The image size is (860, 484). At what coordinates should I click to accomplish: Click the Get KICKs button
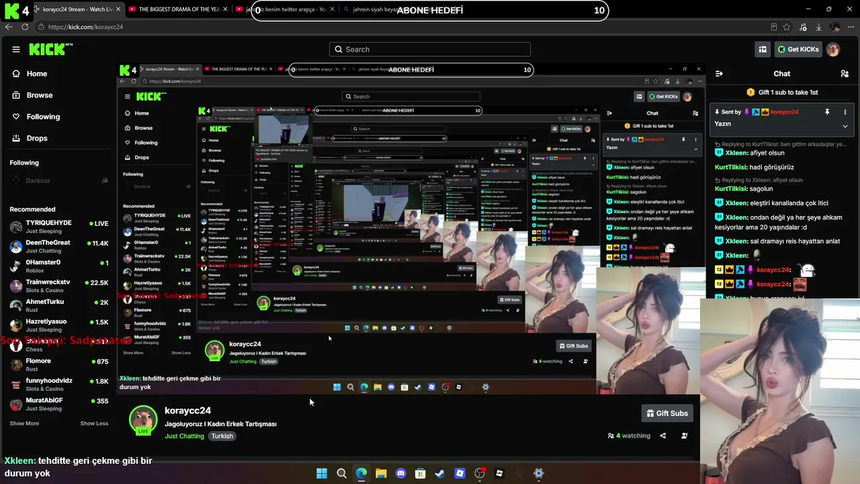point(798,49)
